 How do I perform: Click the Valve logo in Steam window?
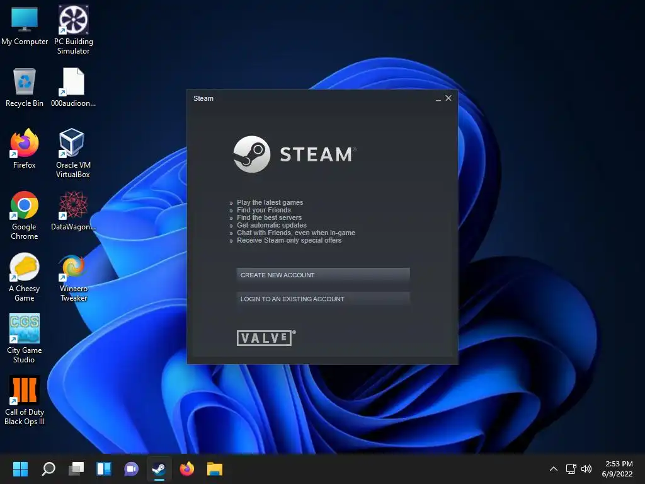click(266, 338)
